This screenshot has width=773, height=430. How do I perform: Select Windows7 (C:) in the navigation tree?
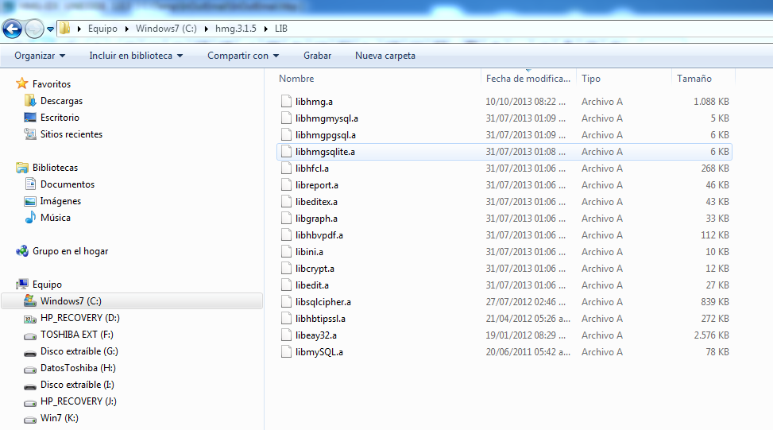tap(71, 301)
